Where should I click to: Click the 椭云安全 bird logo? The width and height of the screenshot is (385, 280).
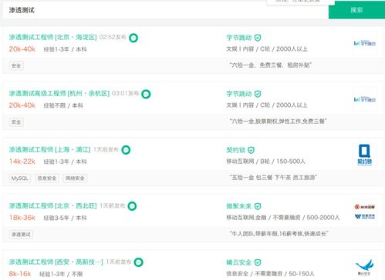tap(365, 267)
